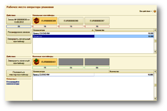Click the Количество header in top table
This screenshot has width=167, height=111.
click(124, 30)
